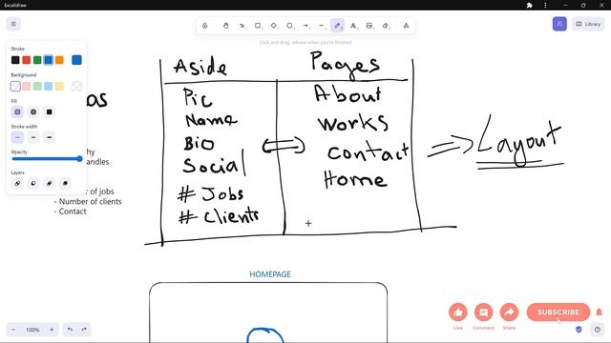Send element to back layer
This screenshot has height=343, width=611.
coord(17,183)
